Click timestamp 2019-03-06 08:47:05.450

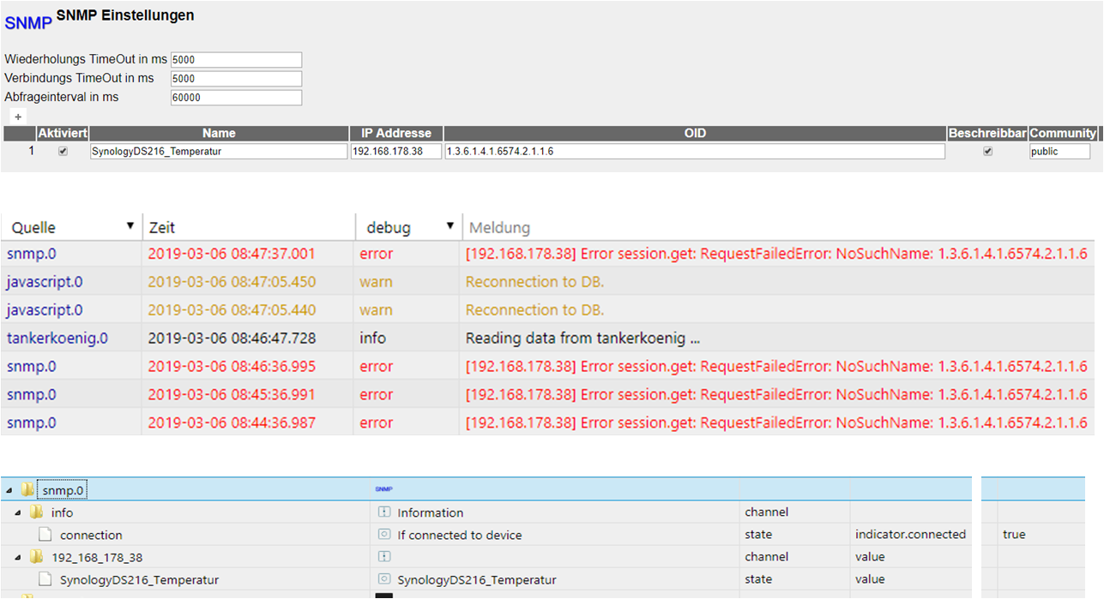click(x=232, y=282)
